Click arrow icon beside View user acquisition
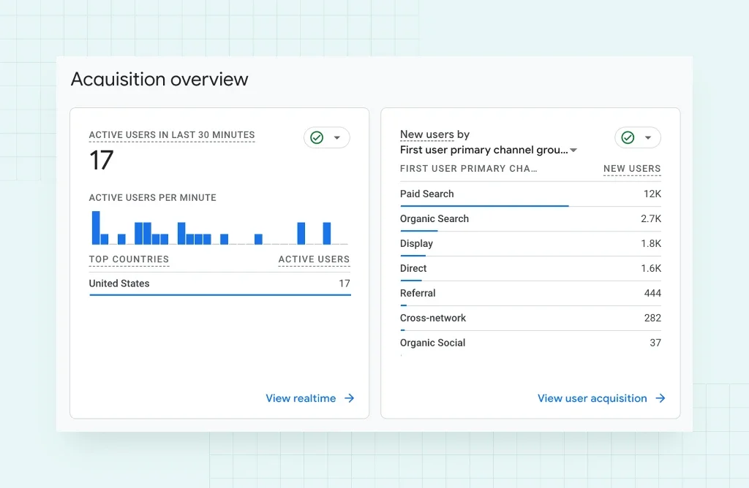The width and height of the screenshot is (749, 488). pos(660,398)
